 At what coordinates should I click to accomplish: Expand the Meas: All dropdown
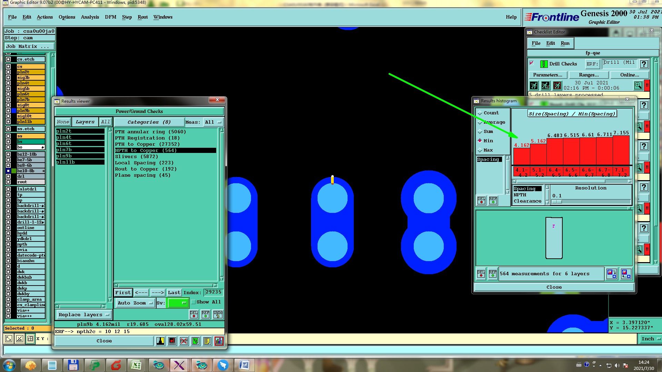click(213, 122)
